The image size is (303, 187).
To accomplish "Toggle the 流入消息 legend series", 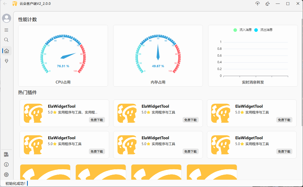I will pyautogui.click(x=242, y=30).
